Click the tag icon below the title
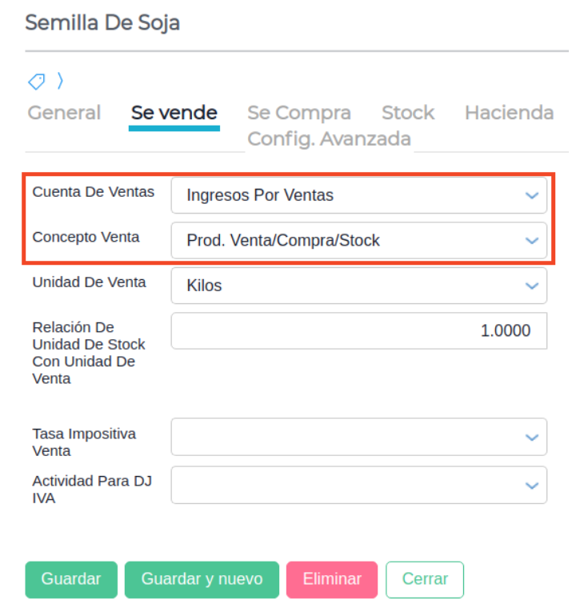Screen dimensions: 580x612 pyautogui.click(x=37, y=81)
